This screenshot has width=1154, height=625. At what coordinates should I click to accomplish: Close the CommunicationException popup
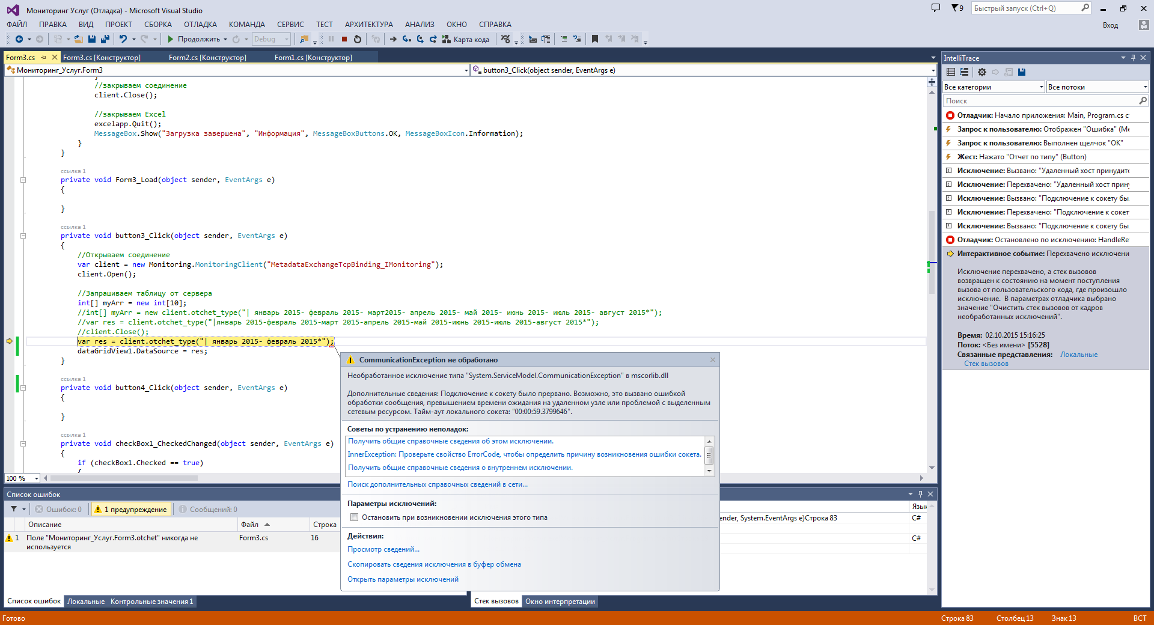coord(713,359)
